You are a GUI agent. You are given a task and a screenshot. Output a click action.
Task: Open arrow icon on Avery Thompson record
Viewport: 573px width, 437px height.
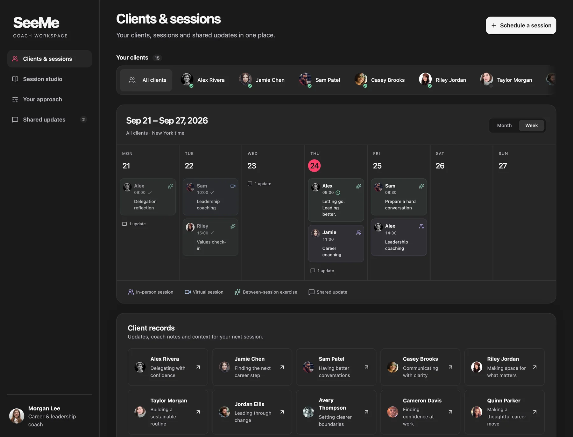[366, 412]
